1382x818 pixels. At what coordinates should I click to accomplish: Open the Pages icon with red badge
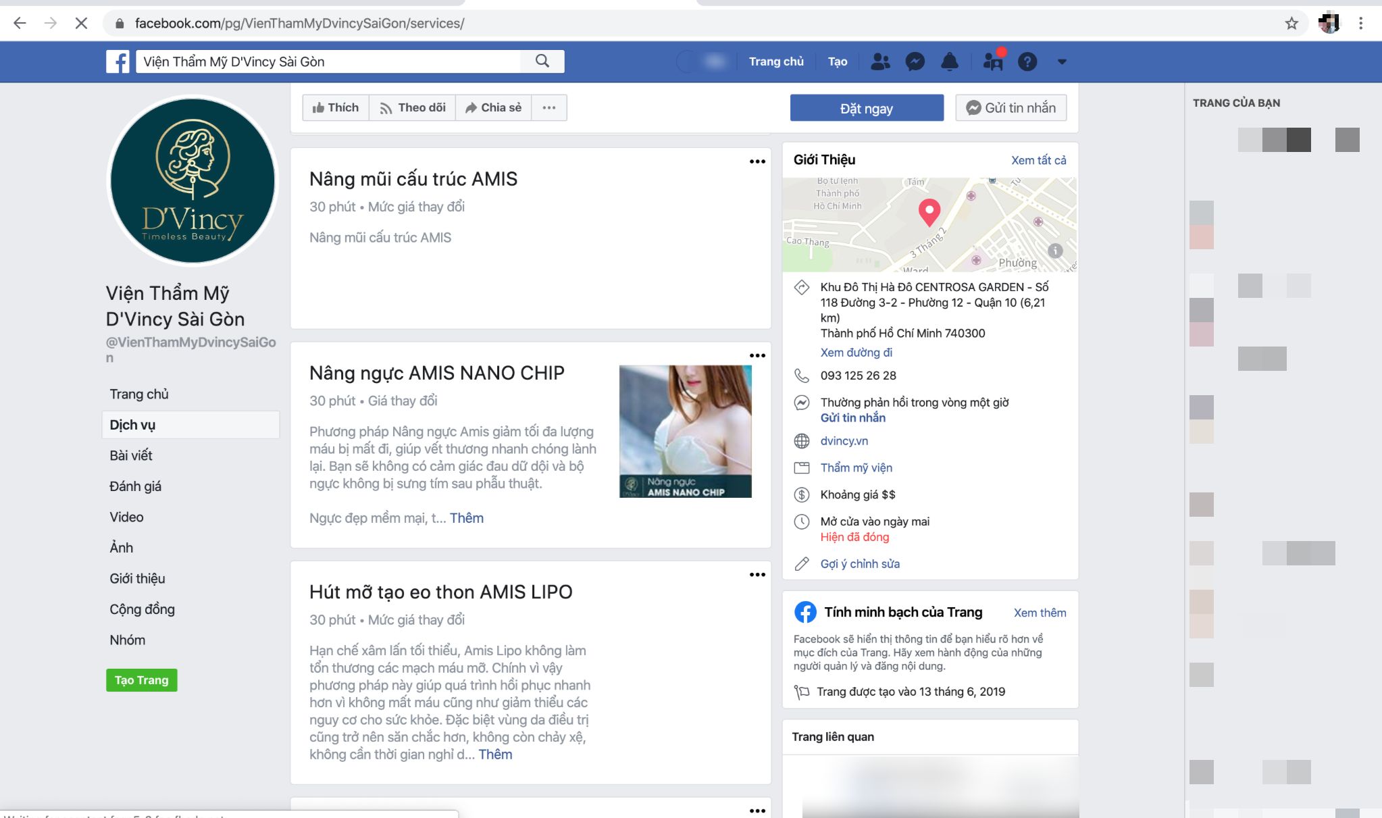pyautogui.click(x=993, y=61)
